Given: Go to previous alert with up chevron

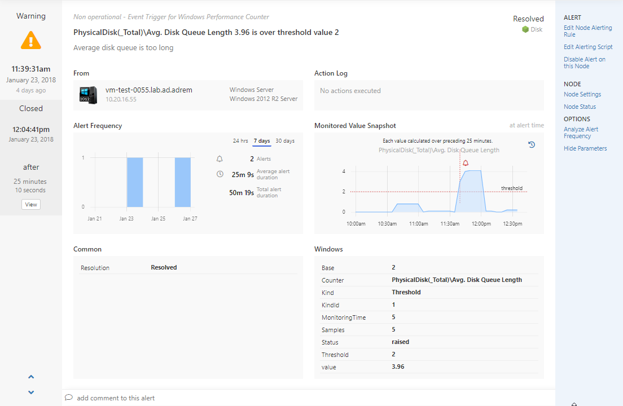Looking at the screenshot, I should click(31, 377).
